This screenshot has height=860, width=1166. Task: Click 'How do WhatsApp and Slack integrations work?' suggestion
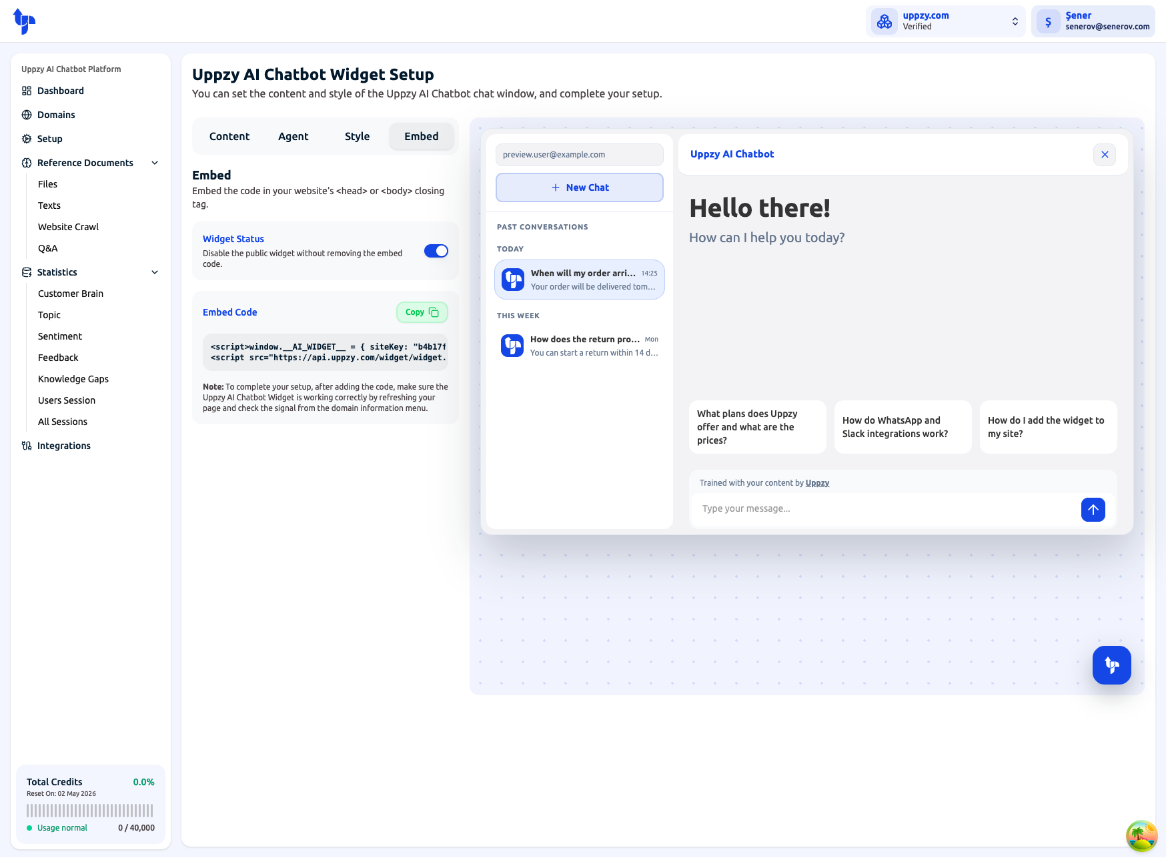903,427
